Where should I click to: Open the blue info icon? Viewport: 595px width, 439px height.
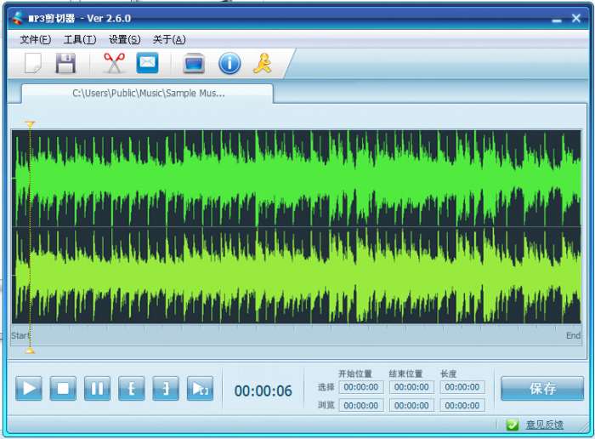coord(229,63)
